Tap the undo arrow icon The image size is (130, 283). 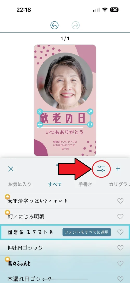(54, 25)
